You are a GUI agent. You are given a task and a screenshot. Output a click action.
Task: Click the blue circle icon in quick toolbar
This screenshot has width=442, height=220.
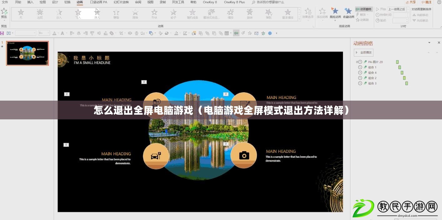coord(270,33)
